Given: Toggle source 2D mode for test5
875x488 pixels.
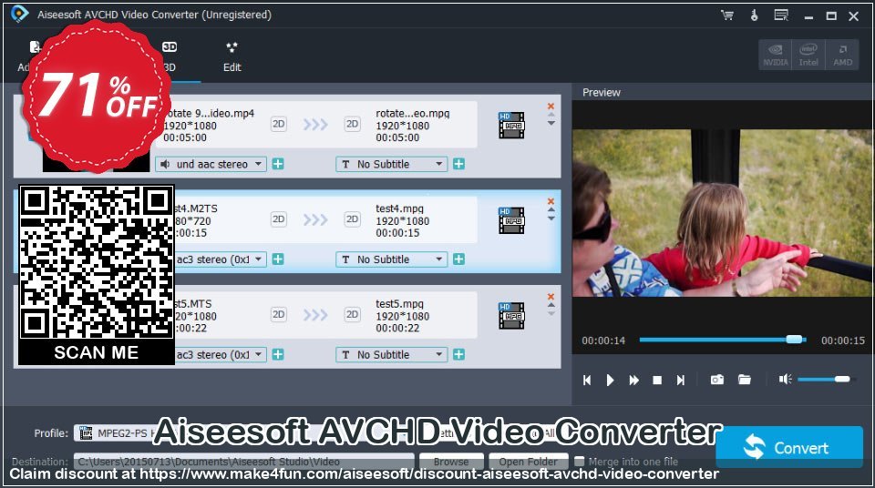Looking at the screenshot, I should point(279,314).
